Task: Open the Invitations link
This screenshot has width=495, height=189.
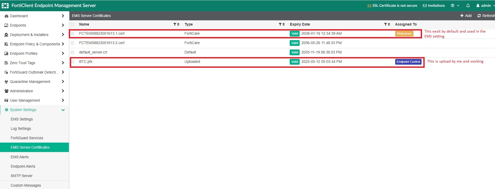Action: [x=434, y=5]
